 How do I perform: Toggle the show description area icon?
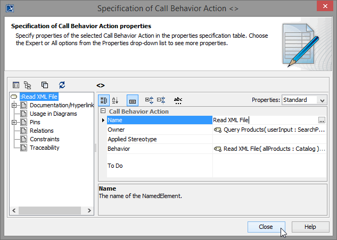[x=133, y=100]
